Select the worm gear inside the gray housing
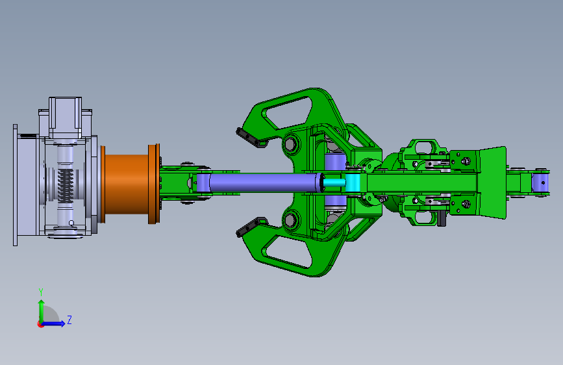Screen dimensions: 563x365 coord(65,185)
